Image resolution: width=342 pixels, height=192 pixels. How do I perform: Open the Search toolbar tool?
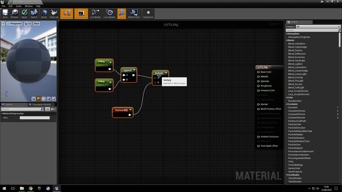(x=34, y=14)
